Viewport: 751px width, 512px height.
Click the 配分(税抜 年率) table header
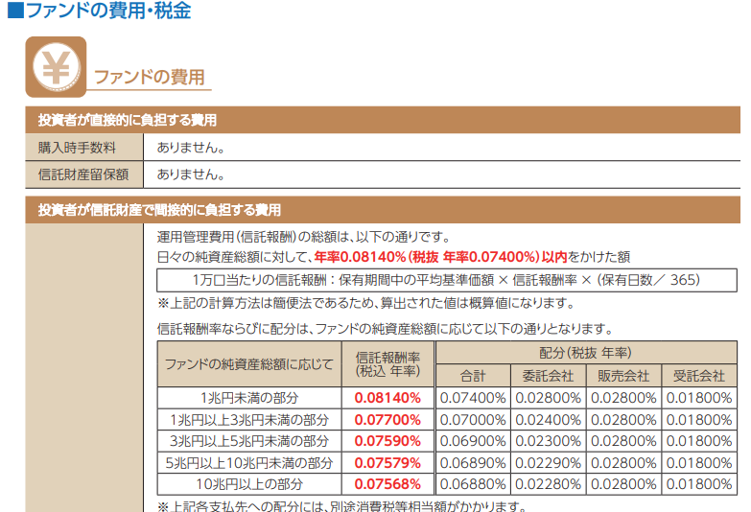pyautogui.click(x=585, y=352)
